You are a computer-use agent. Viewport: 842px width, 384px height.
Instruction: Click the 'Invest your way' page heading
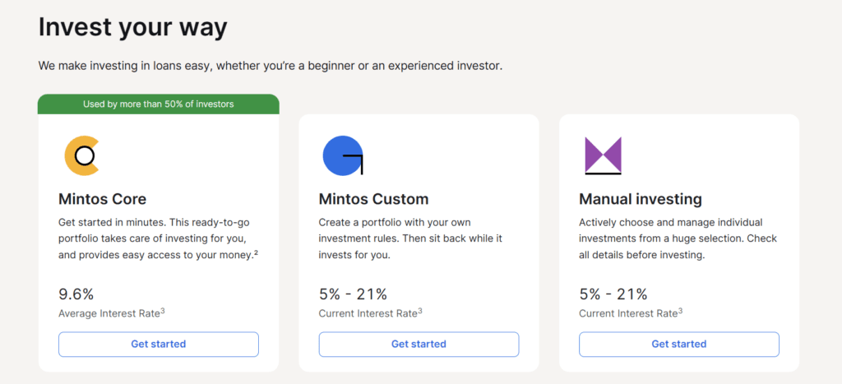pos(132,27)
